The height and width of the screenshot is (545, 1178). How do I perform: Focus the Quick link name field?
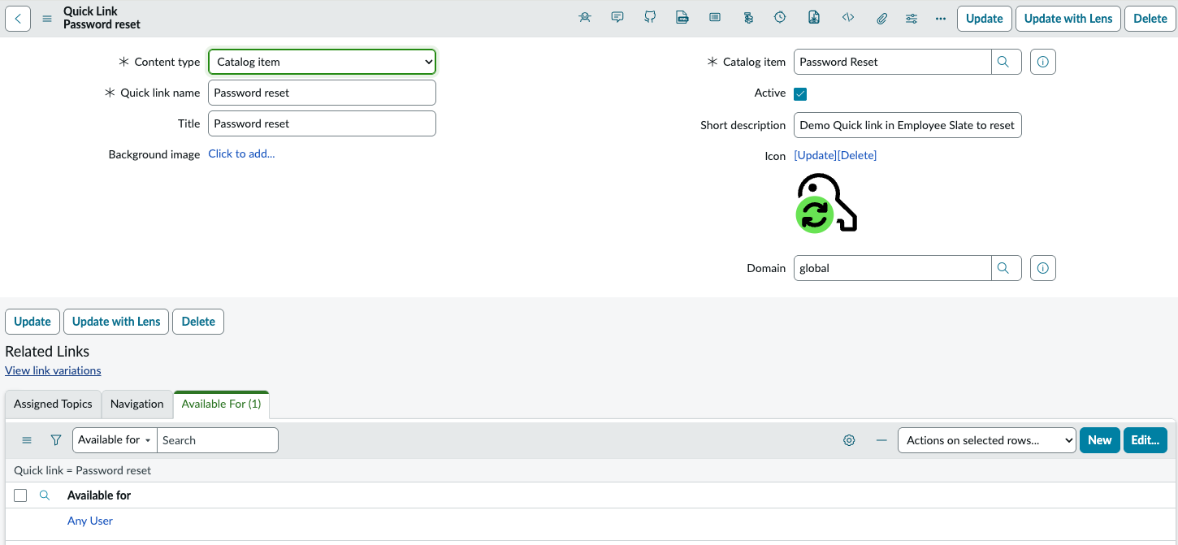coord(323,93)
